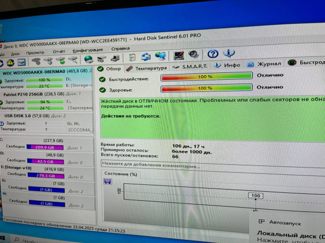Open help with the question mark icon
Image resolution: width=325 pixels, height=243 pixels.
(x=213, y=54)
